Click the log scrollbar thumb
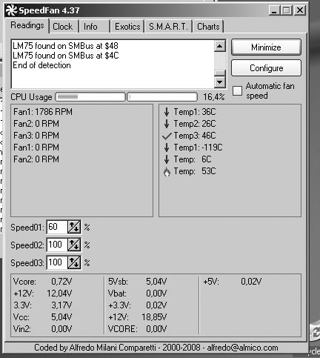This screenshot has width=320, height=358. click(x=219, y=73)
